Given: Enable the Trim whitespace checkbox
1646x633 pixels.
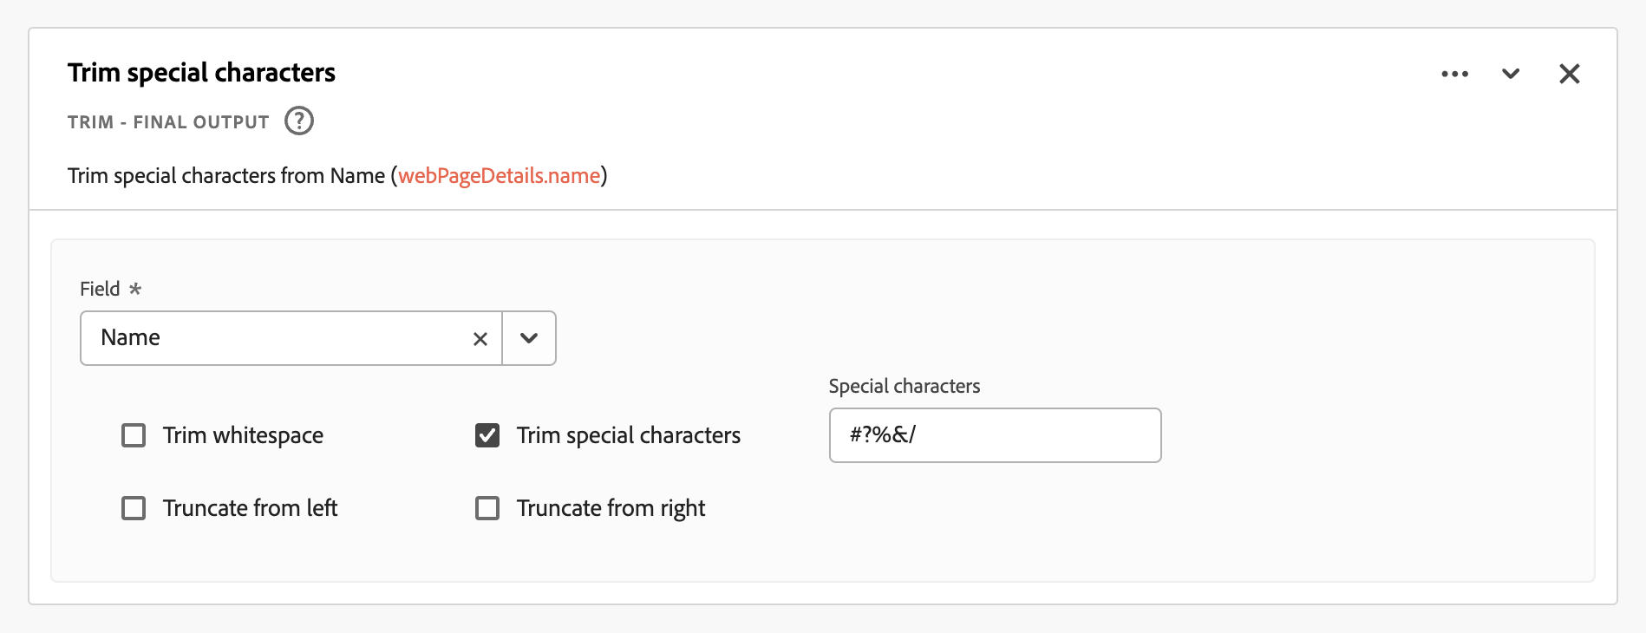Looking at the screenshot, I should point(134,435).
